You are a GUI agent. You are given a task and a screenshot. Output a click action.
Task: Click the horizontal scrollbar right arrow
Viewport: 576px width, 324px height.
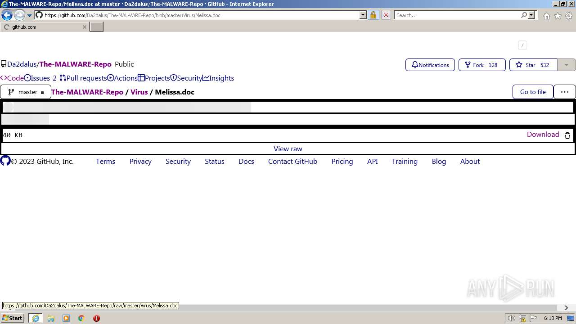[x=566, y=308]
